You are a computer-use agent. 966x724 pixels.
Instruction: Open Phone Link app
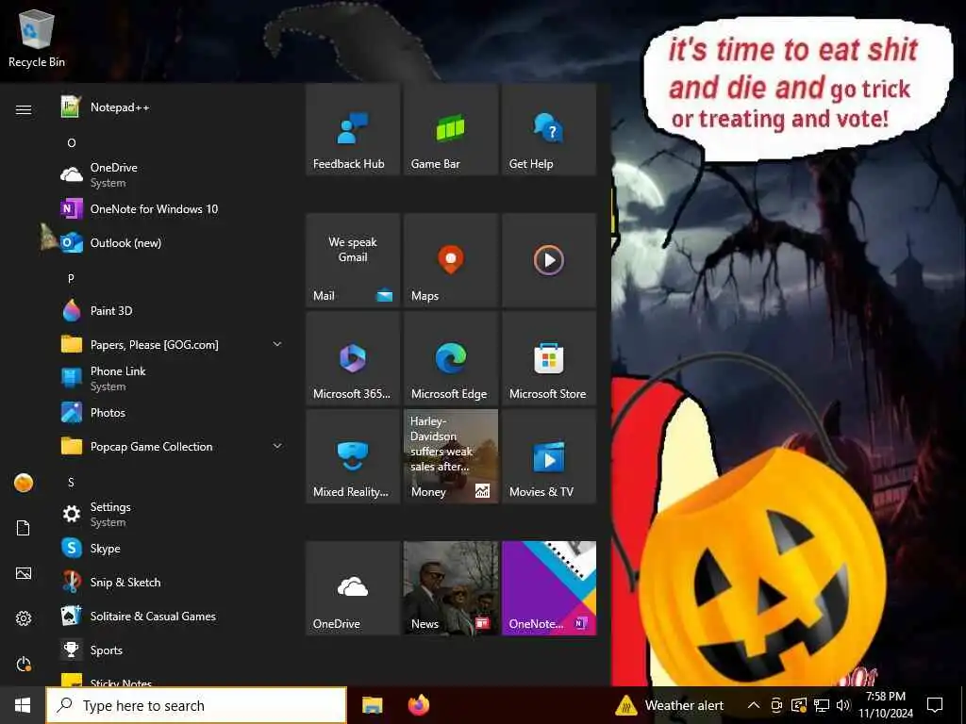tap(170, 379)
